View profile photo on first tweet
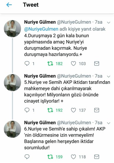 12,29
